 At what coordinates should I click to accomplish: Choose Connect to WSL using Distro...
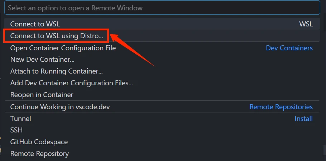pos(56,36)
